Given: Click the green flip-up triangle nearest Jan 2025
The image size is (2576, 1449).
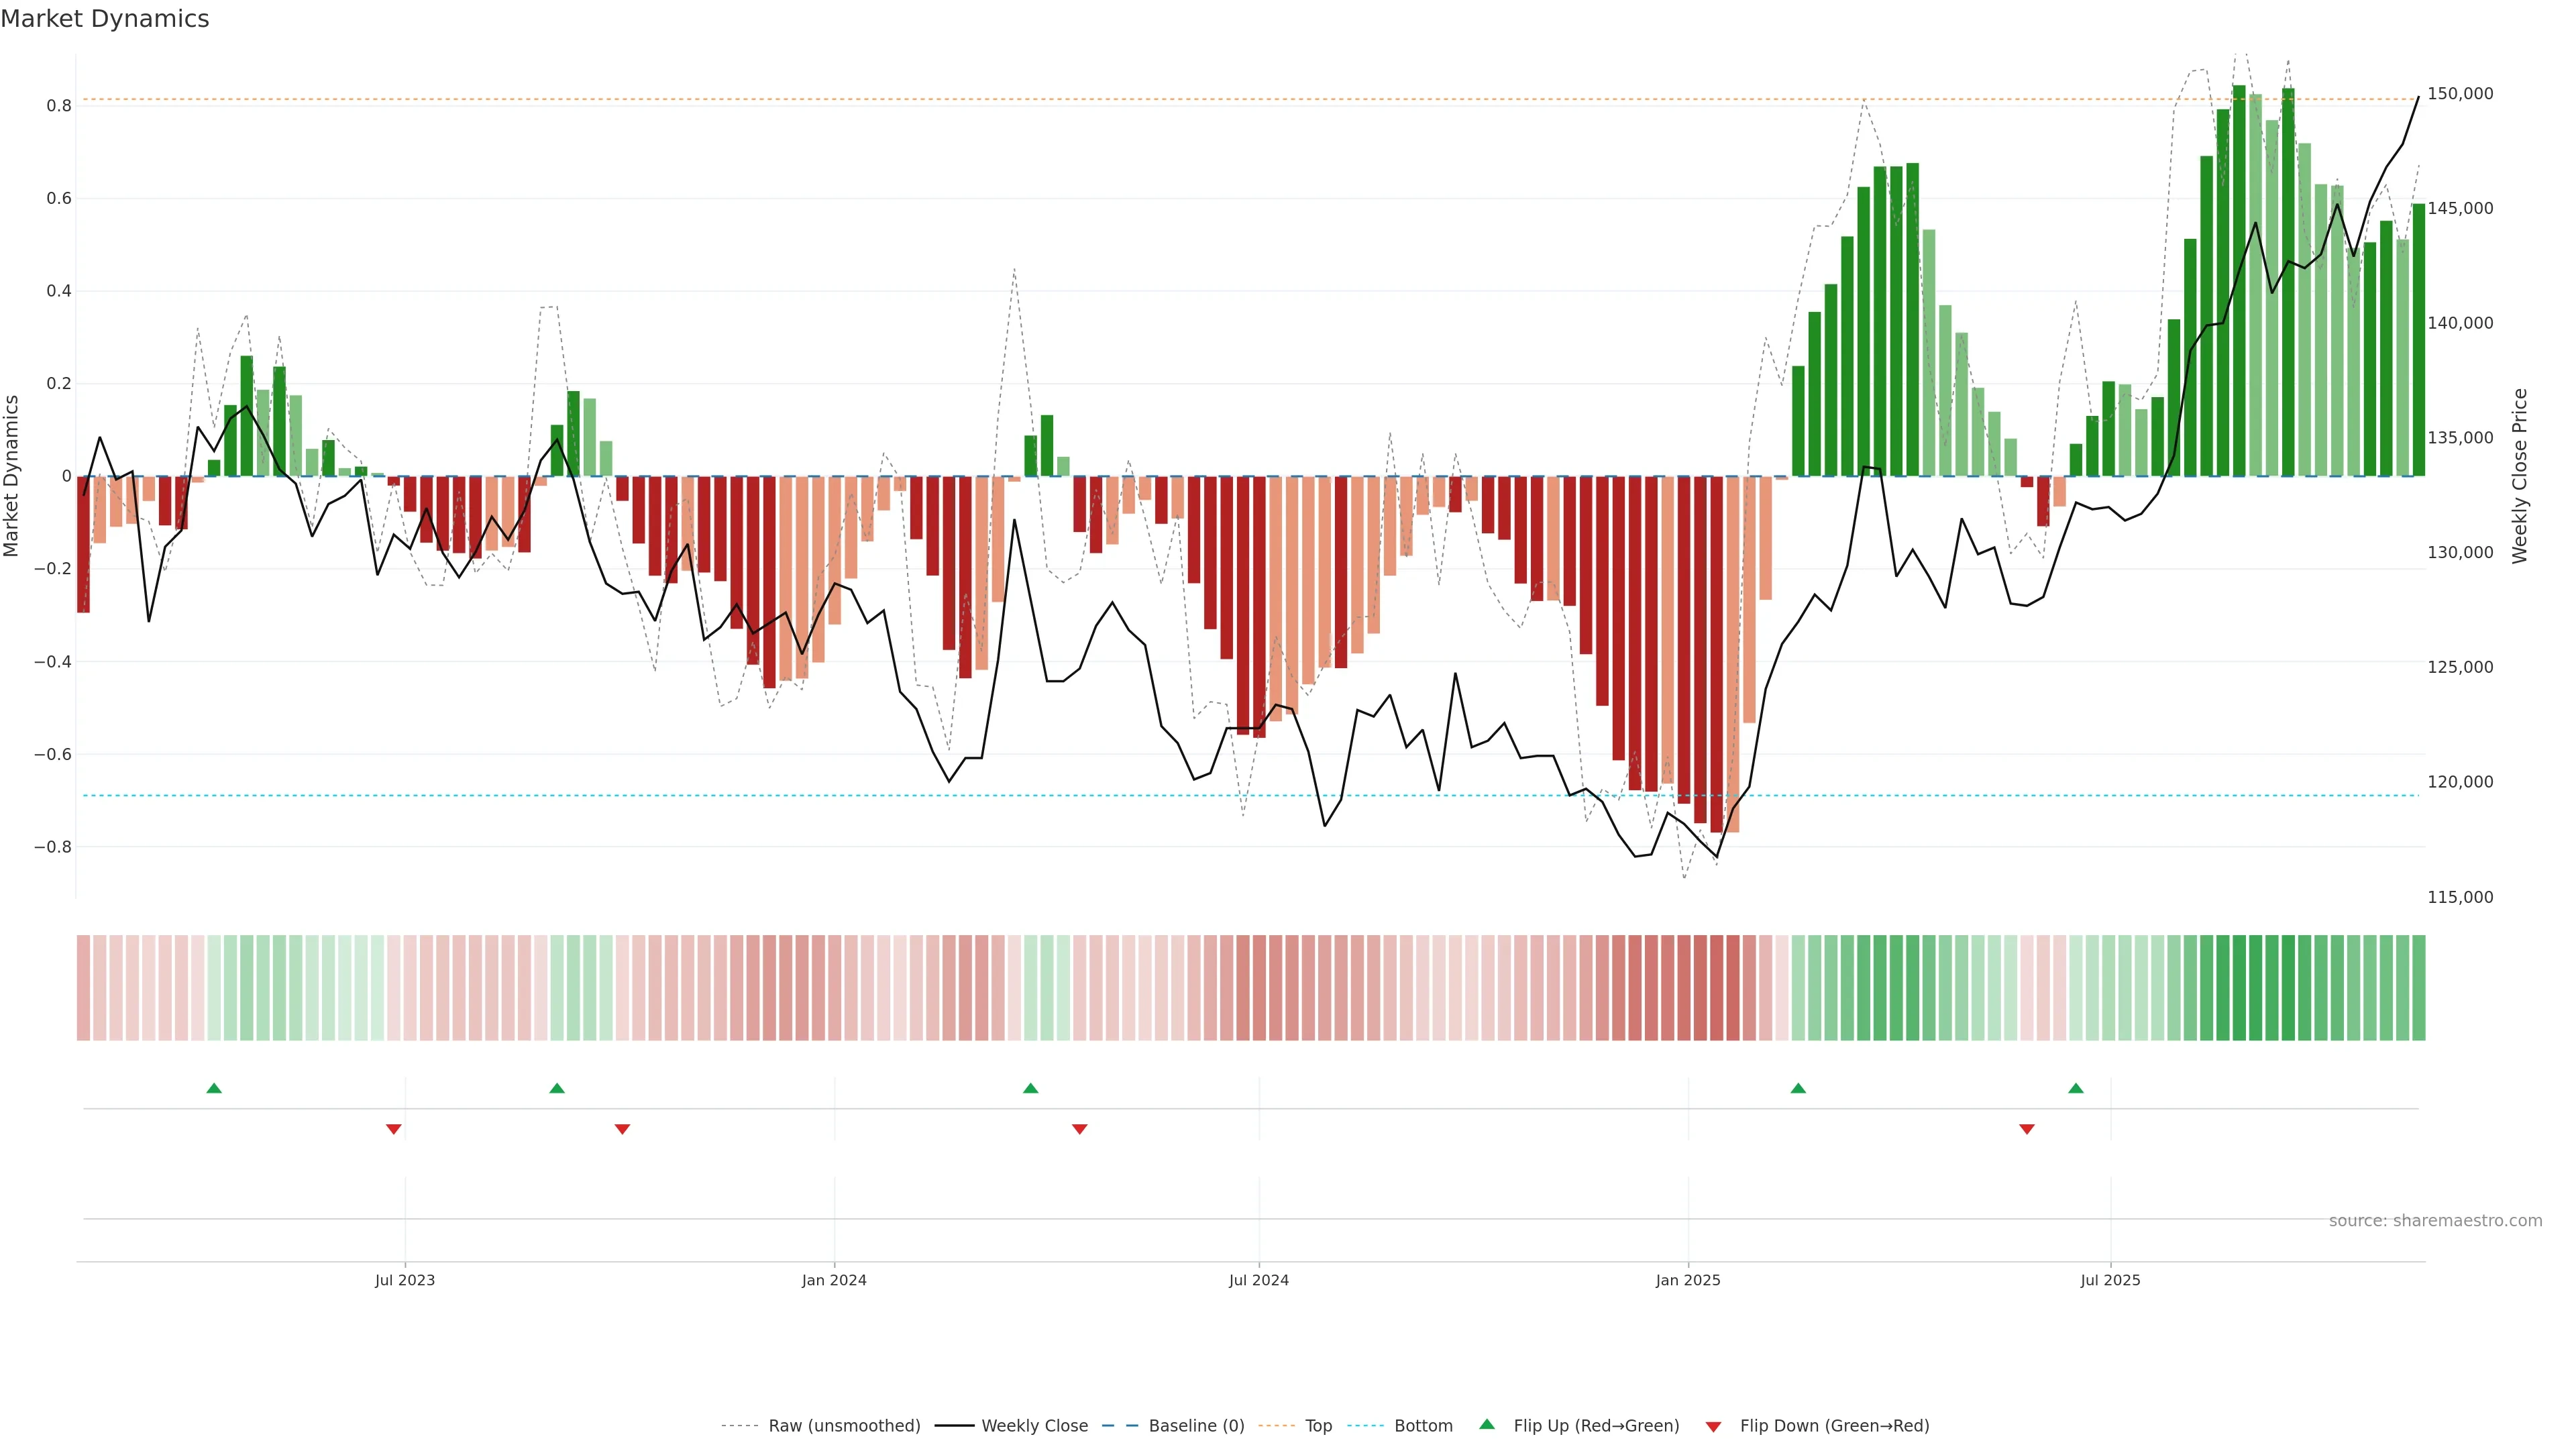Looking at the screenshot, I should coord(1798,1088).
